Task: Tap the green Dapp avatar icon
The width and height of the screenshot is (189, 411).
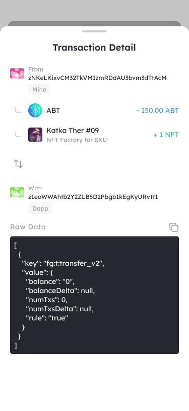Action: [17, 192]
